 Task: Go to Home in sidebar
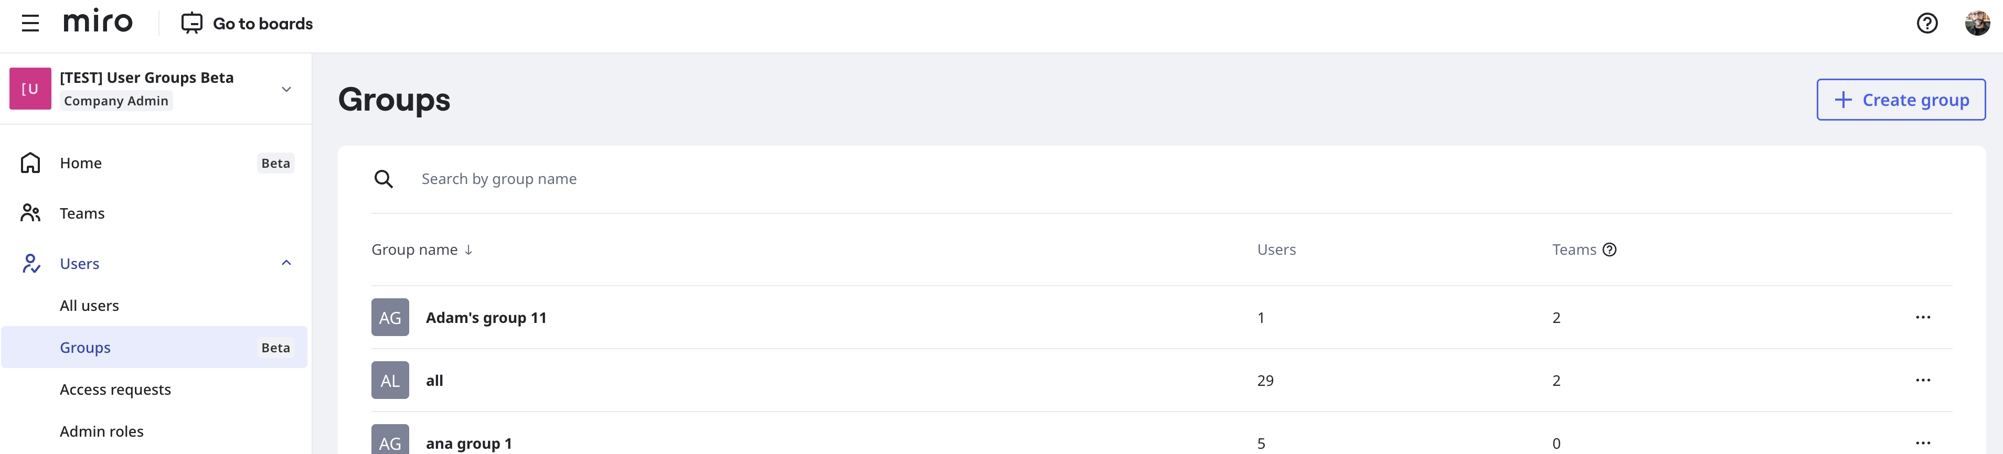81,163
